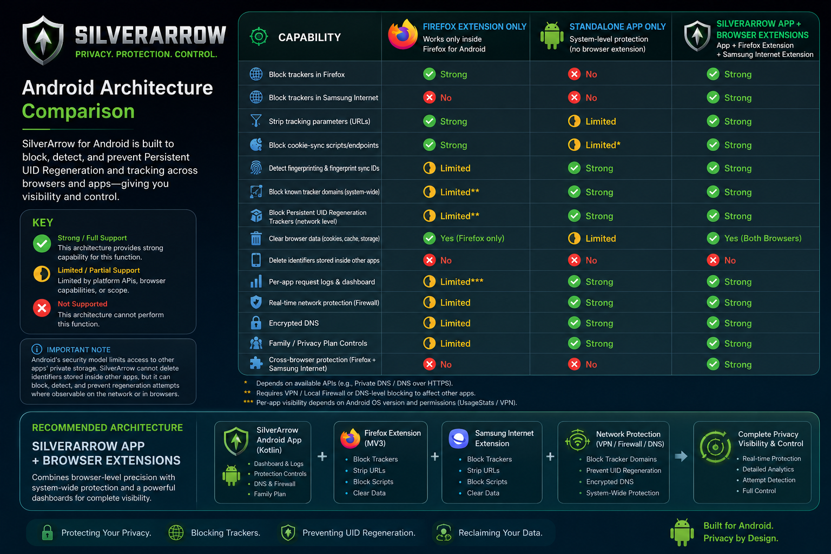Screen dimensions: 831x554
Task: Click yellow half-circle icon in Key legend
Action: pyautogui.click(x=42, y=274)
